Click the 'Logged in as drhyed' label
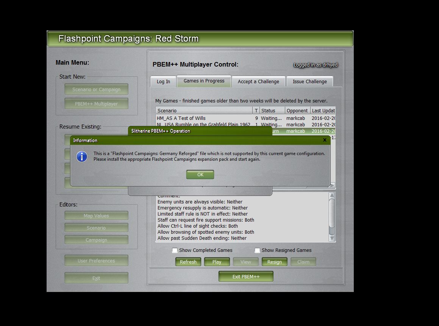 (x=316, y=65)
